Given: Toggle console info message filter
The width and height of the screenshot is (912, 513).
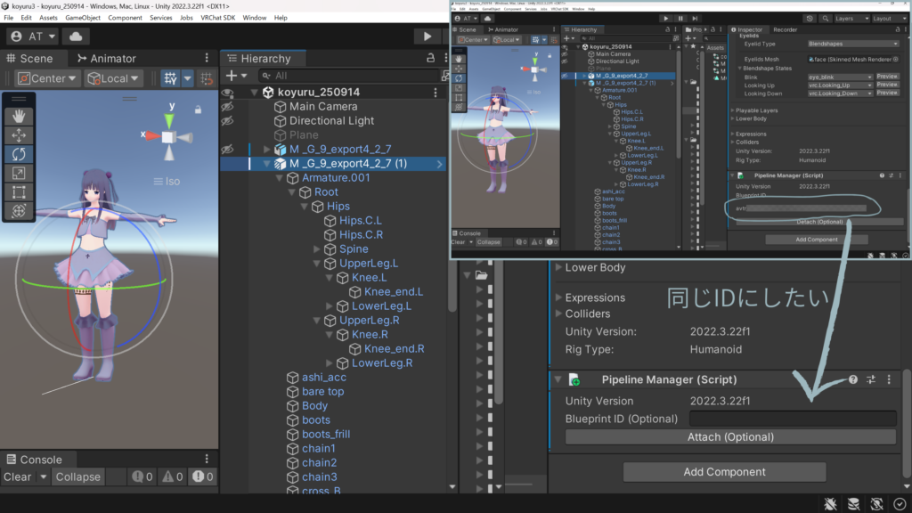Looking at the screenshot, I should [142, 477].
